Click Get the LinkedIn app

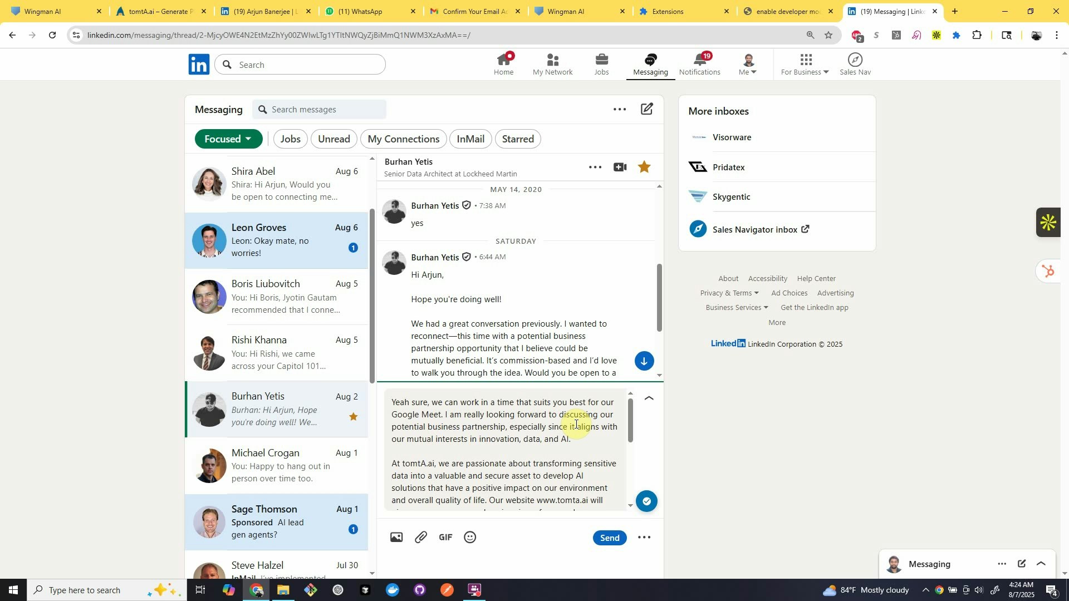click(815, 308)
